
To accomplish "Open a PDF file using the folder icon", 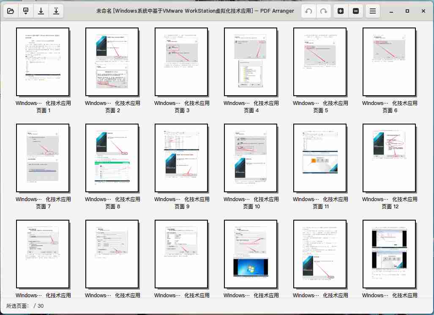I will 11,11.
